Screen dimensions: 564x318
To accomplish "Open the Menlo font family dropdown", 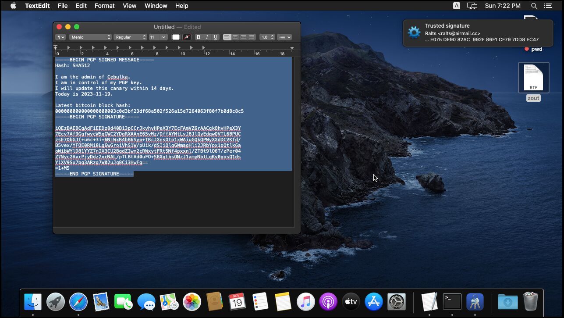I will point(90,37).
